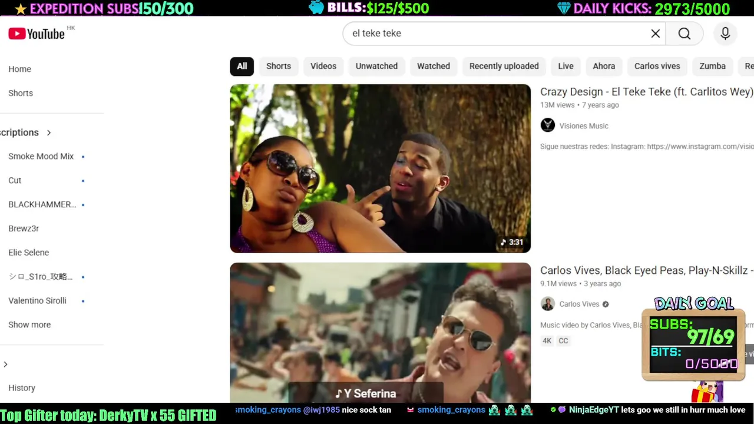Screen dimensions: 754x424
Task: Click the '9.1M views' text
Action: (x=558, y=284)
